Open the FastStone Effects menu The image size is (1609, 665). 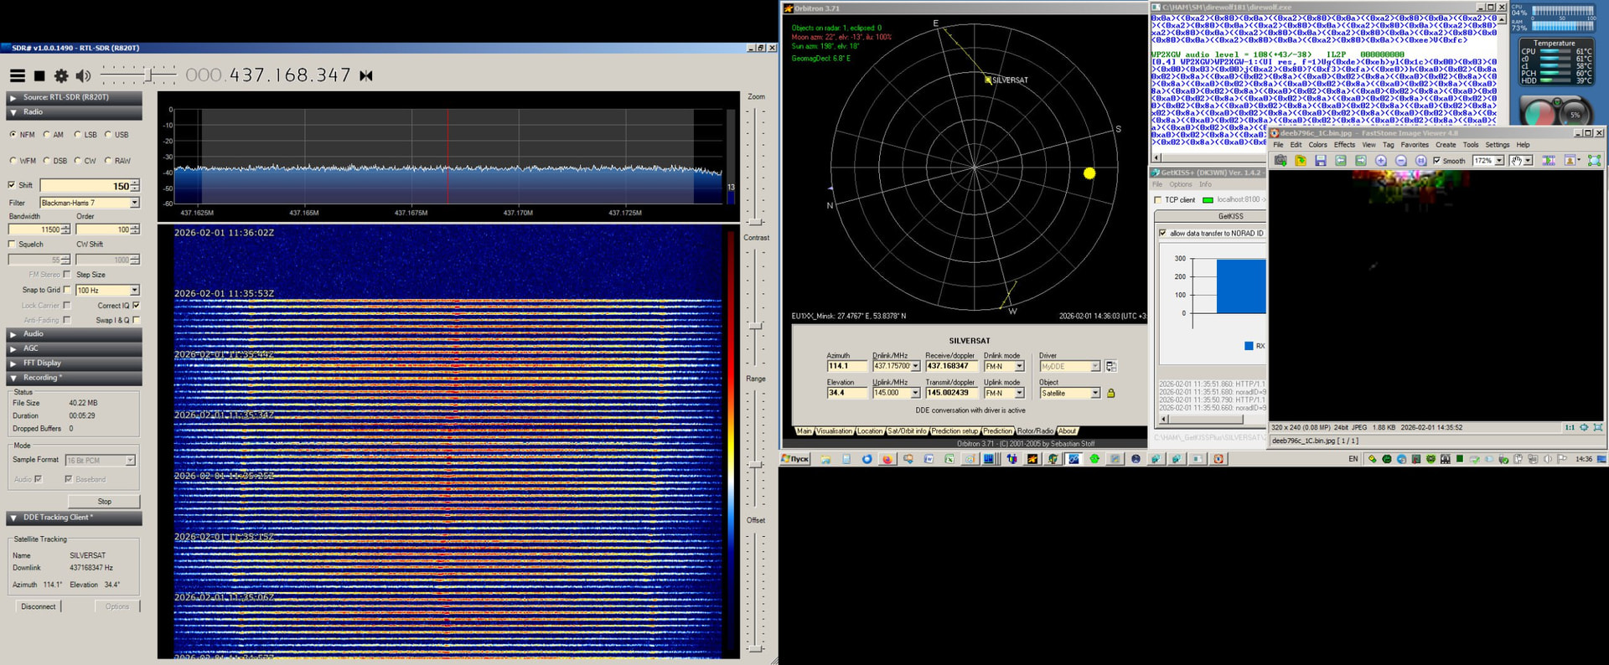coord(1344,145)
